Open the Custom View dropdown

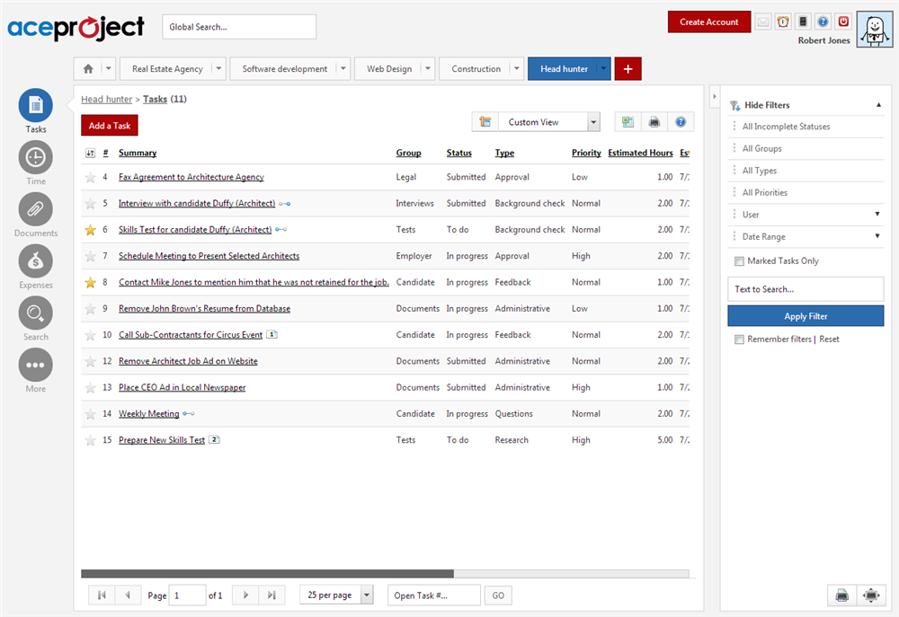[592, 121]
